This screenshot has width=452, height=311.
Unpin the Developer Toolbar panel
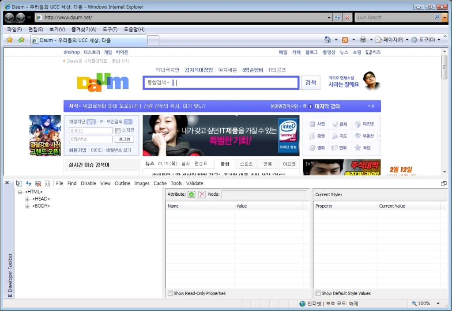[444, 183]
